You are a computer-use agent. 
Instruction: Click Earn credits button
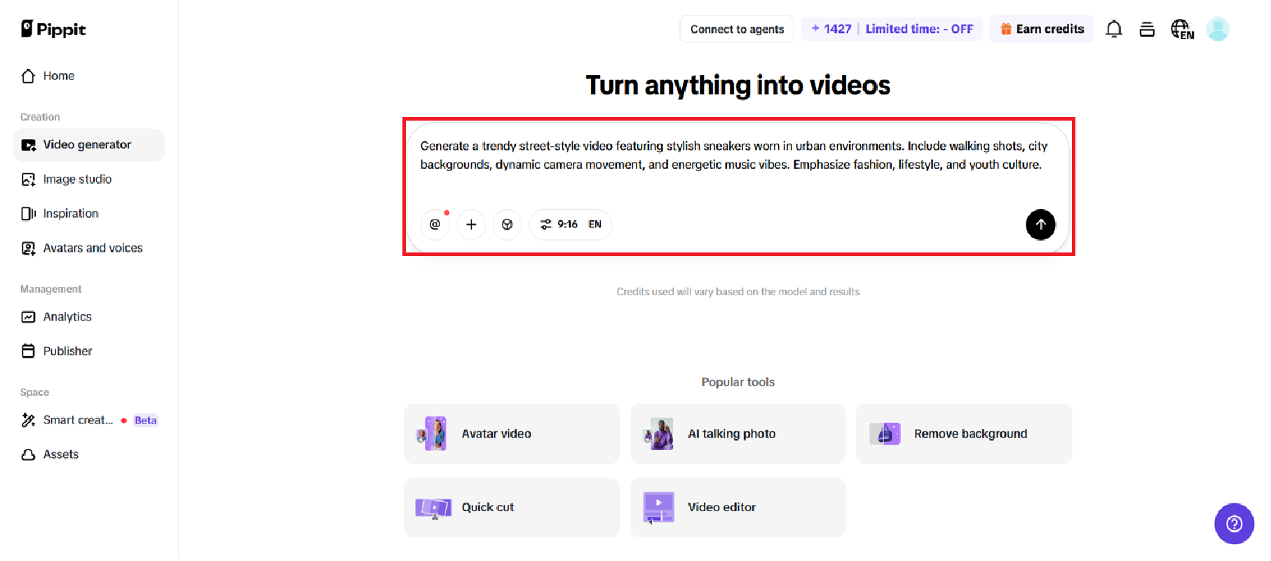pyautogui.click(x=1042, y=29)
